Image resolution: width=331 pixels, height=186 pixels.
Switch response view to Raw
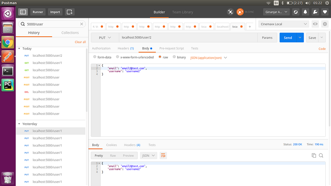coord(113,155)
